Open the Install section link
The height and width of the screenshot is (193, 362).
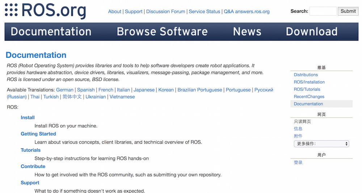pos(28,118)
